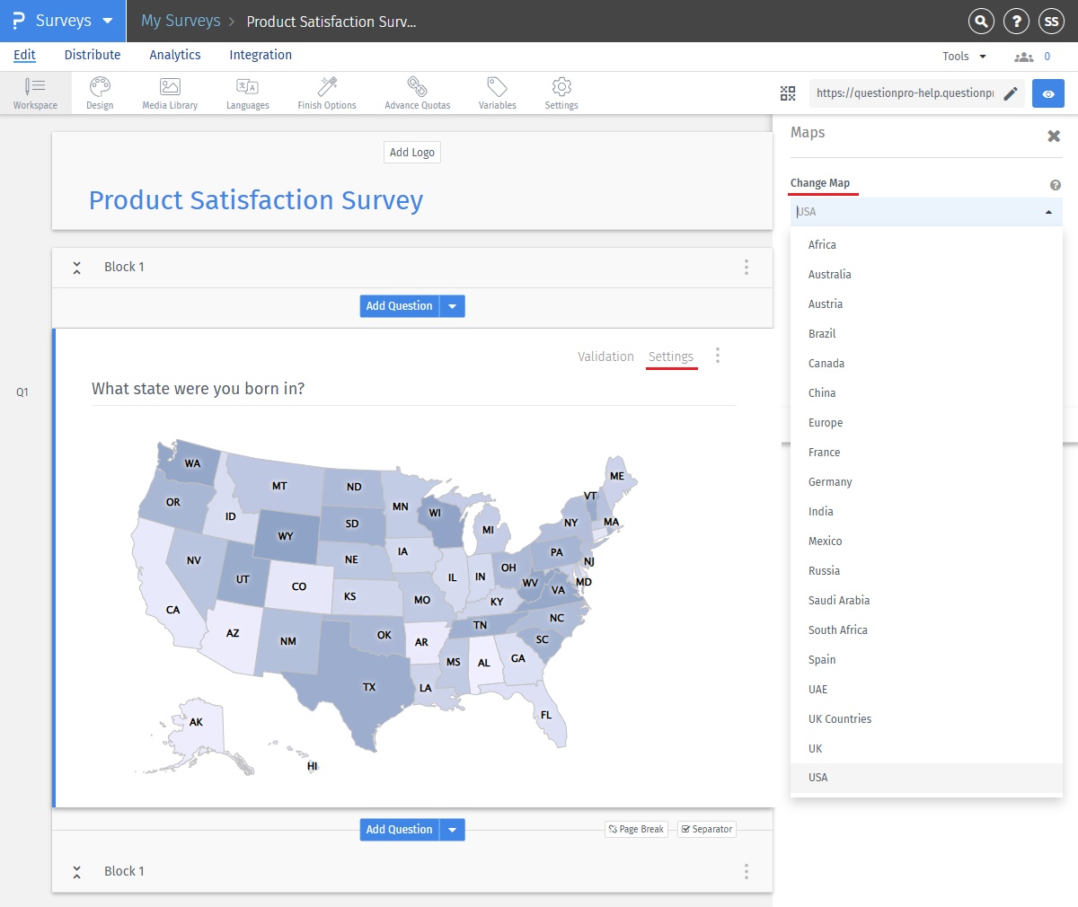Switch to the Distribute tab
The width and height of the screenshot is (1078, 907).
tap(93, 55)
